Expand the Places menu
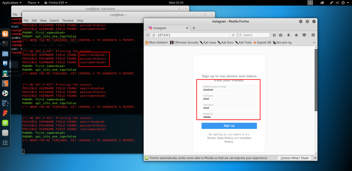352x171 pixels. [x=34, y=3]
